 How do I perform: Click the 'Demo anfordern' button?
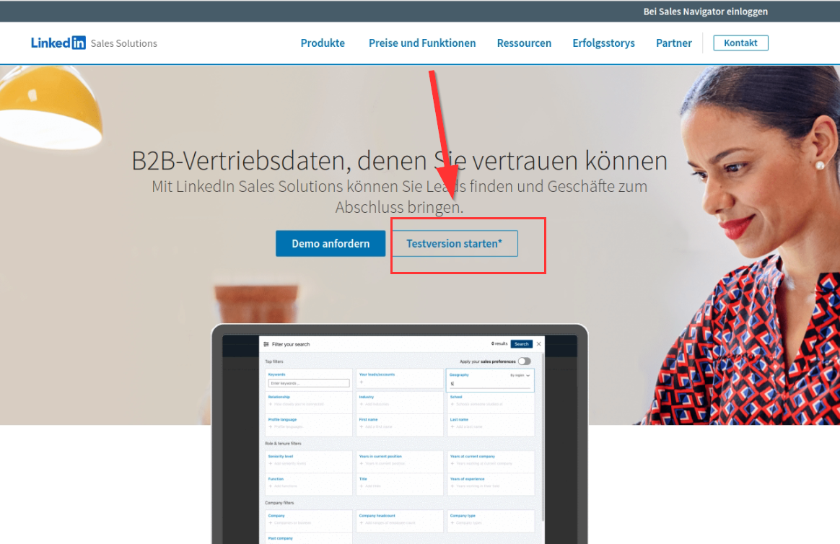coord(331,244)
